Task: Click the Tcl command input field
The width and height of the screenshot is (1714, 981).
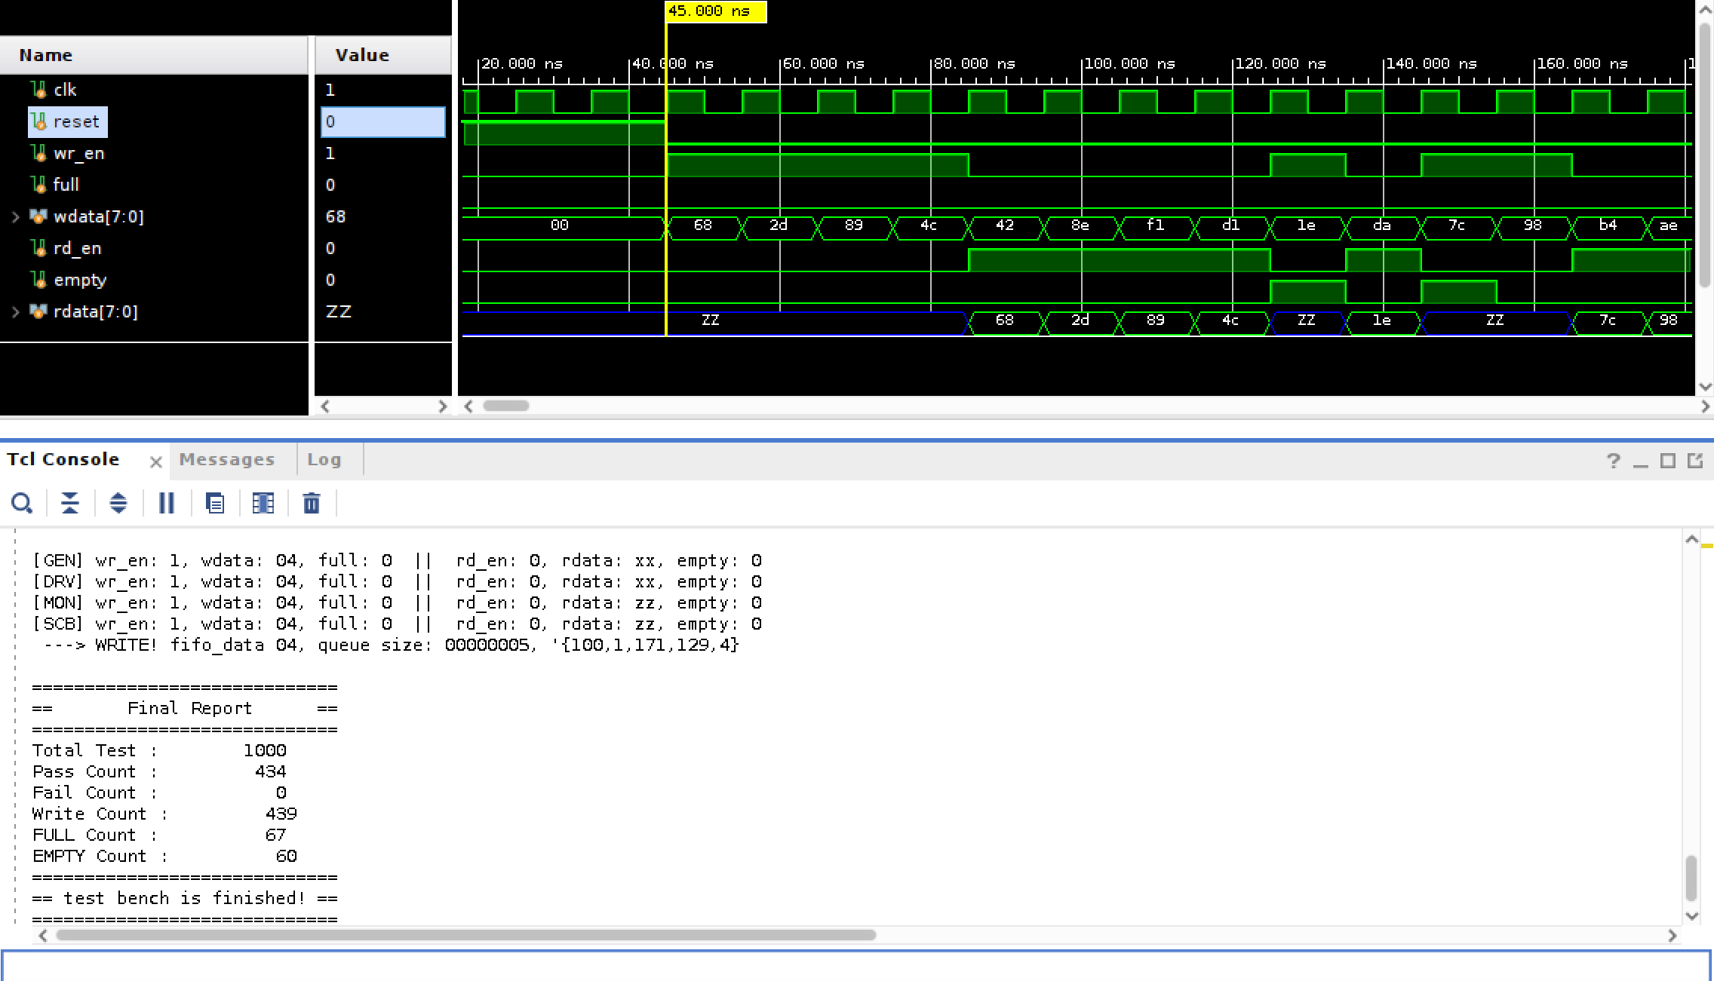Action: (x=855, y=967)
